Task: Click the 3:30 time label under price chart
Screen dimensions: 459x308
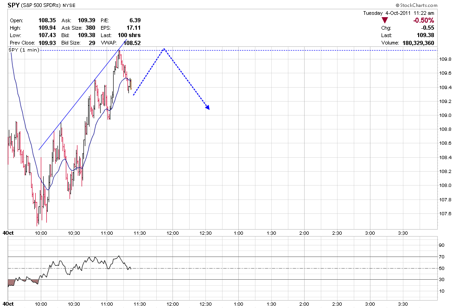Action: tap(403, 233)
